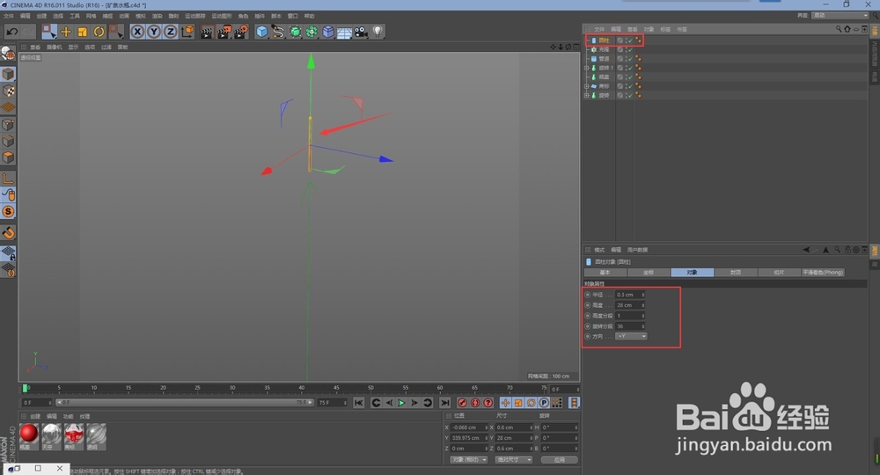Image resolution: width=880 pixels, height=475 pixels.
Task: Toggle the animation dot beside 半径
Action: 588,295
